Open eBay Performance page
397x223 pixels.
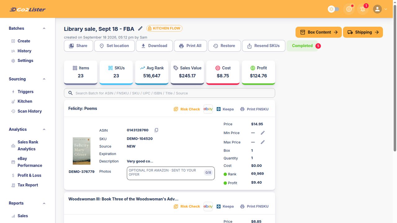tap(30, 162)
